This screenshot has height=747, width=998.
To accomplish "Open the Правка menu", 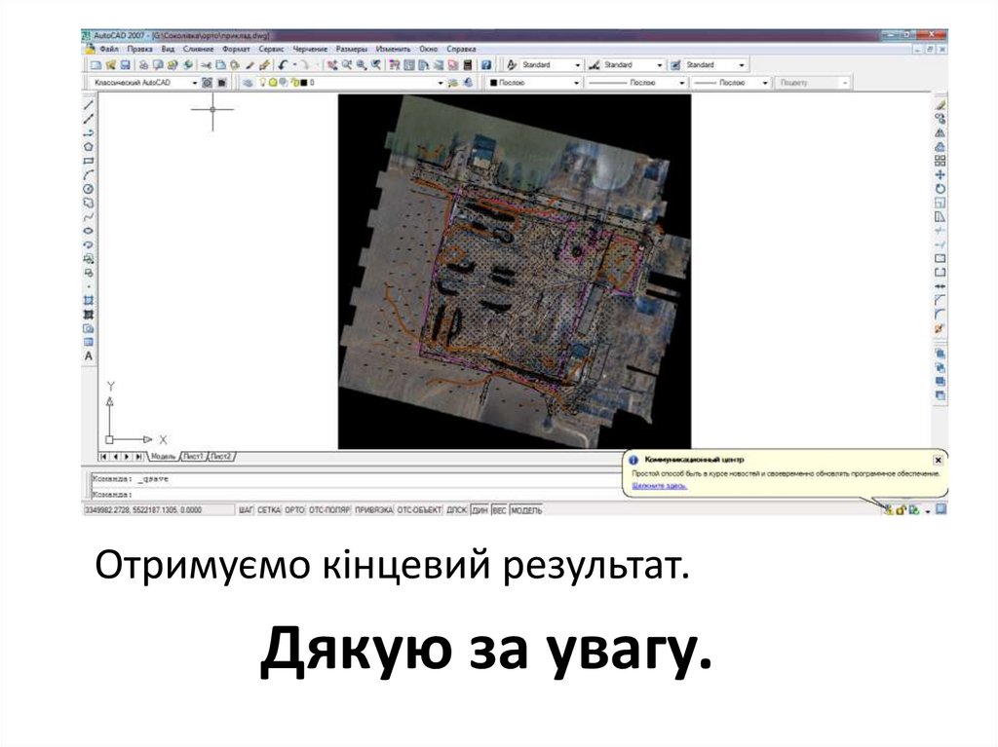I will (x=139, y=49).
